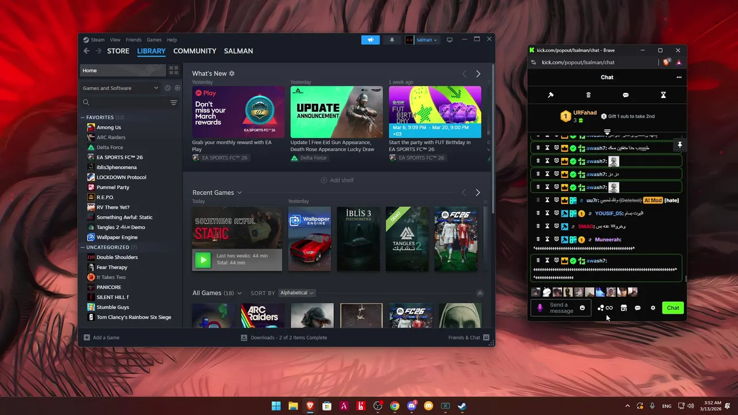
Task: Timeout Muneerah with hourglass icon
Action: point(547,239)
